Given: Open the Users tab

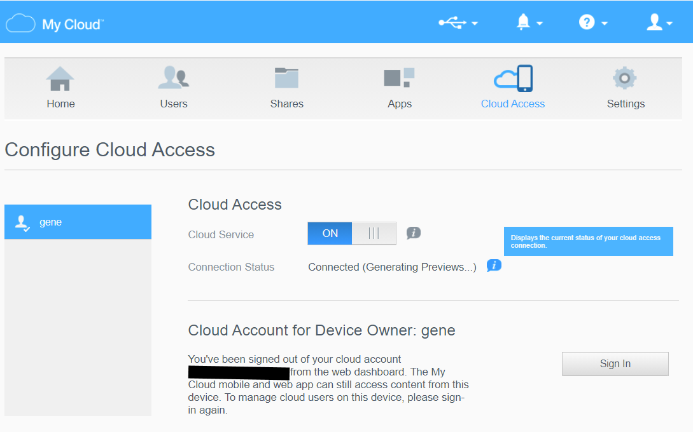Looking at the screenshot, I should coord(174,88).
